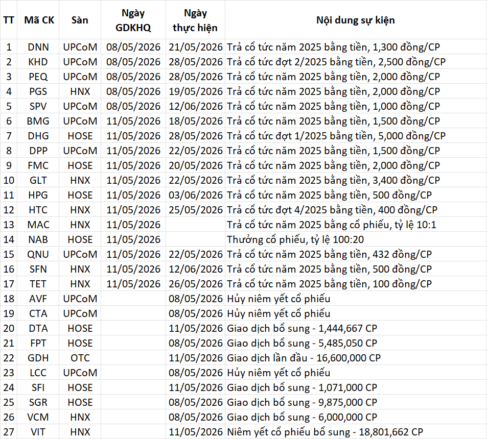Screen dimensions: 487x439
Task: Select the 'Ngày GDKHQ' header cell
Action: [x=133, y=20]
